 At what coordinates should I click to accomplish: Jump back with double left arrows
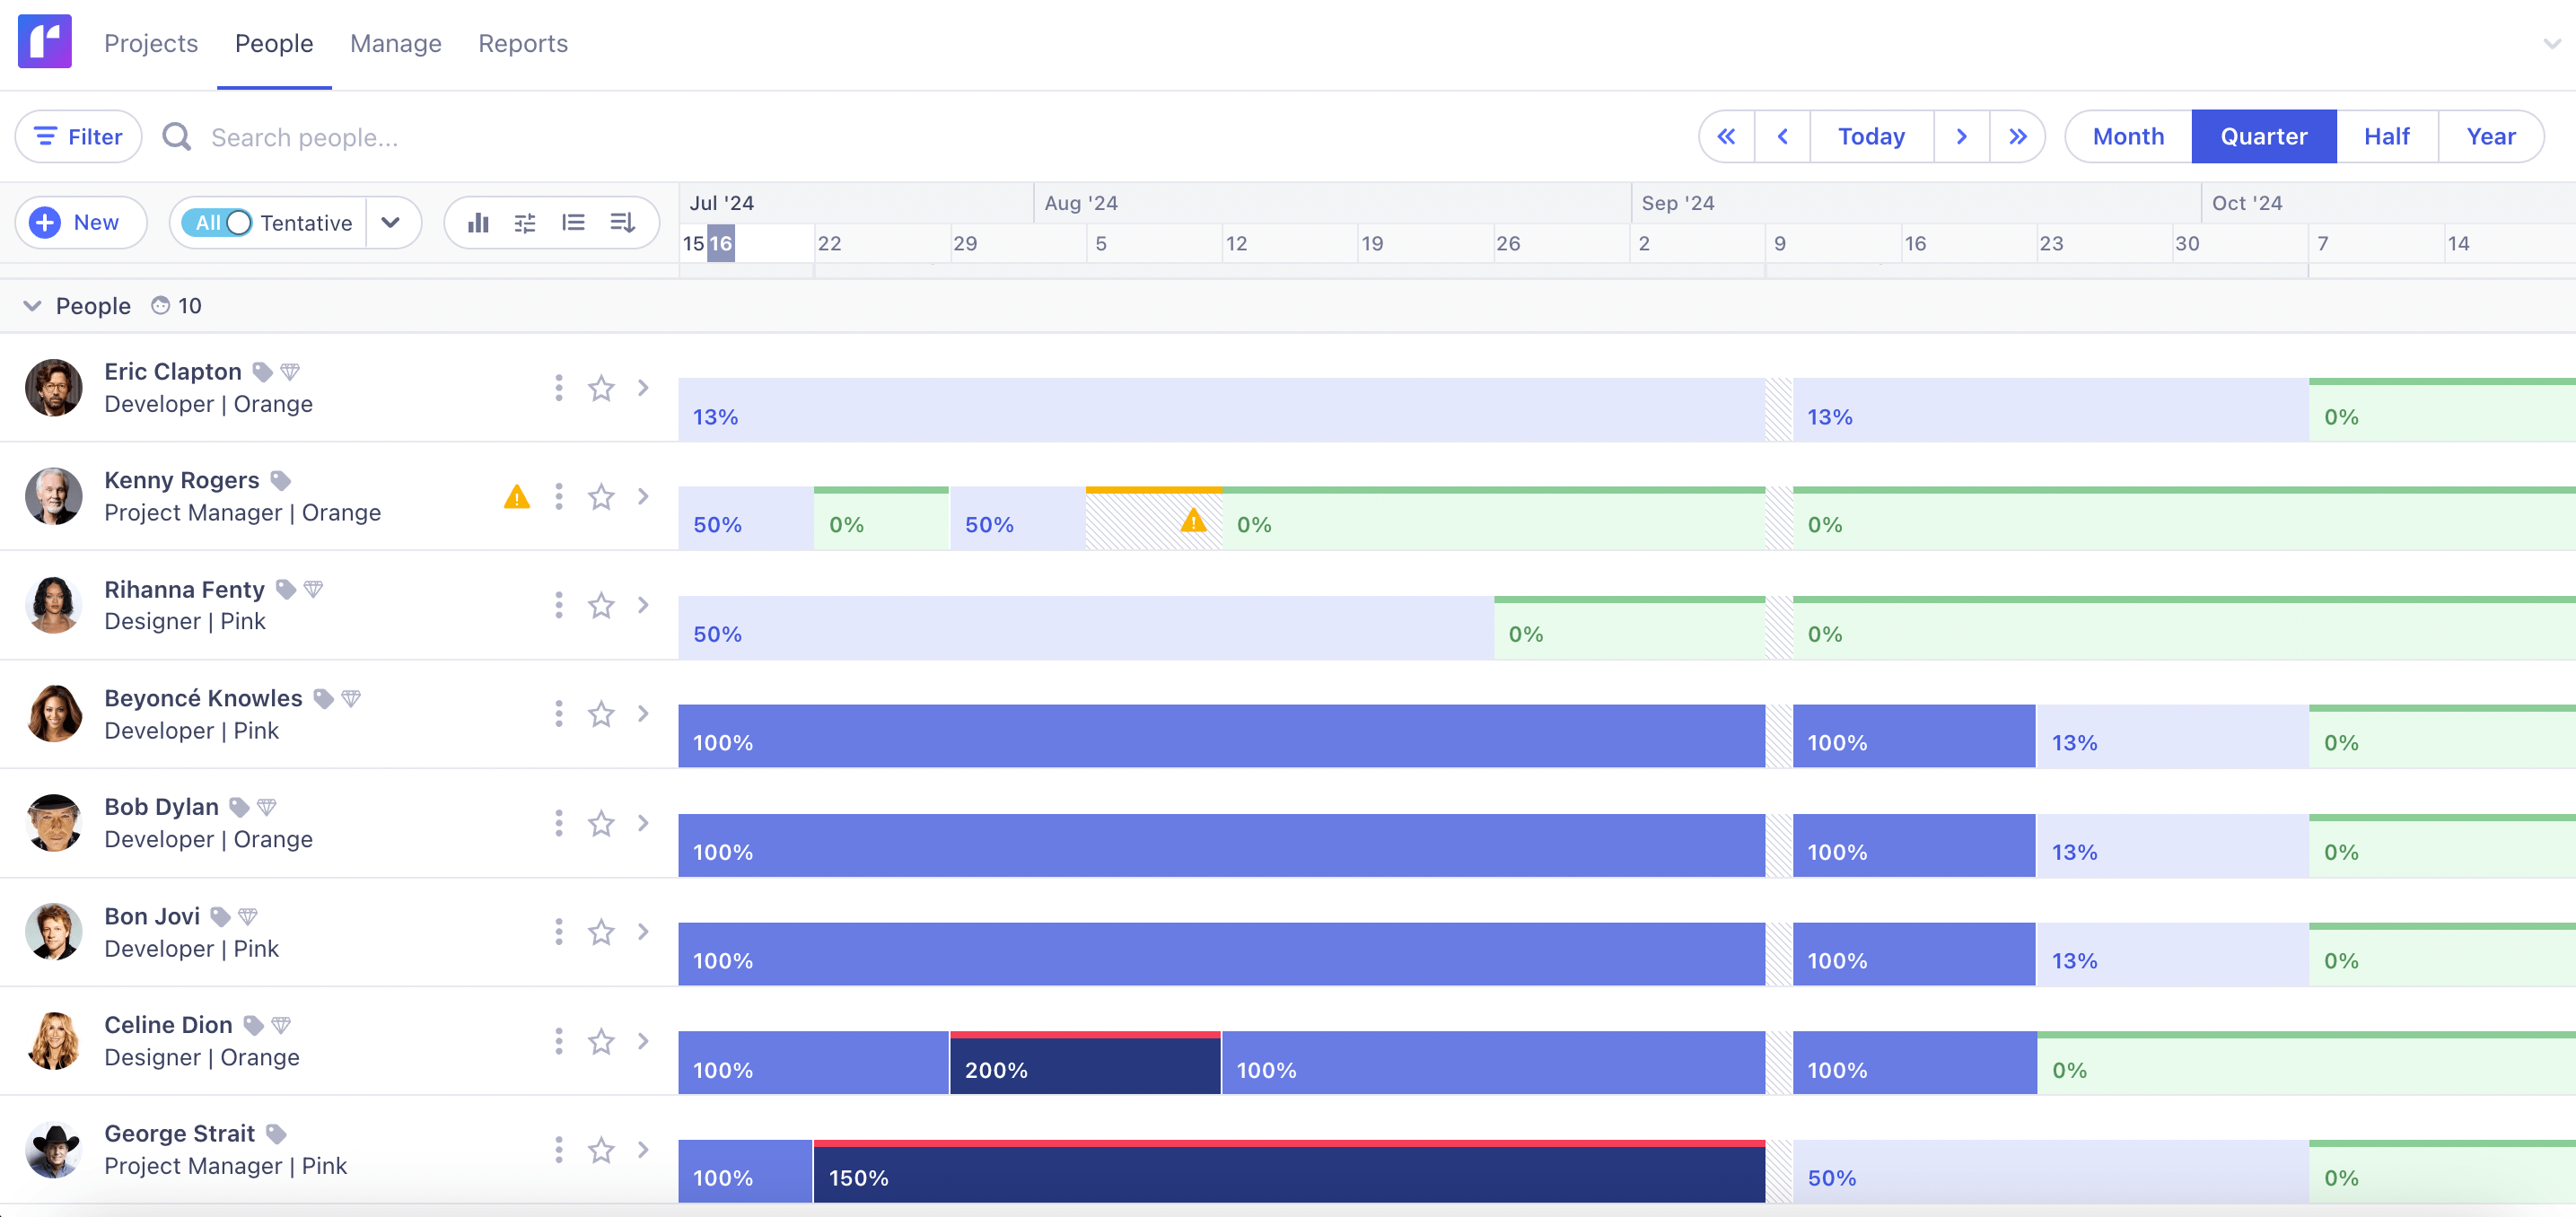coord(1726,136)
